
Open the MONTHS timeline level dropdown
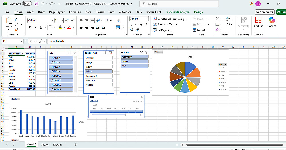[138, 101]
